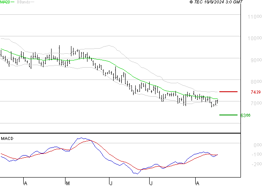Screen dimensions: 265x186
Task: Click the 7000 price axis label
Action: 256,103
